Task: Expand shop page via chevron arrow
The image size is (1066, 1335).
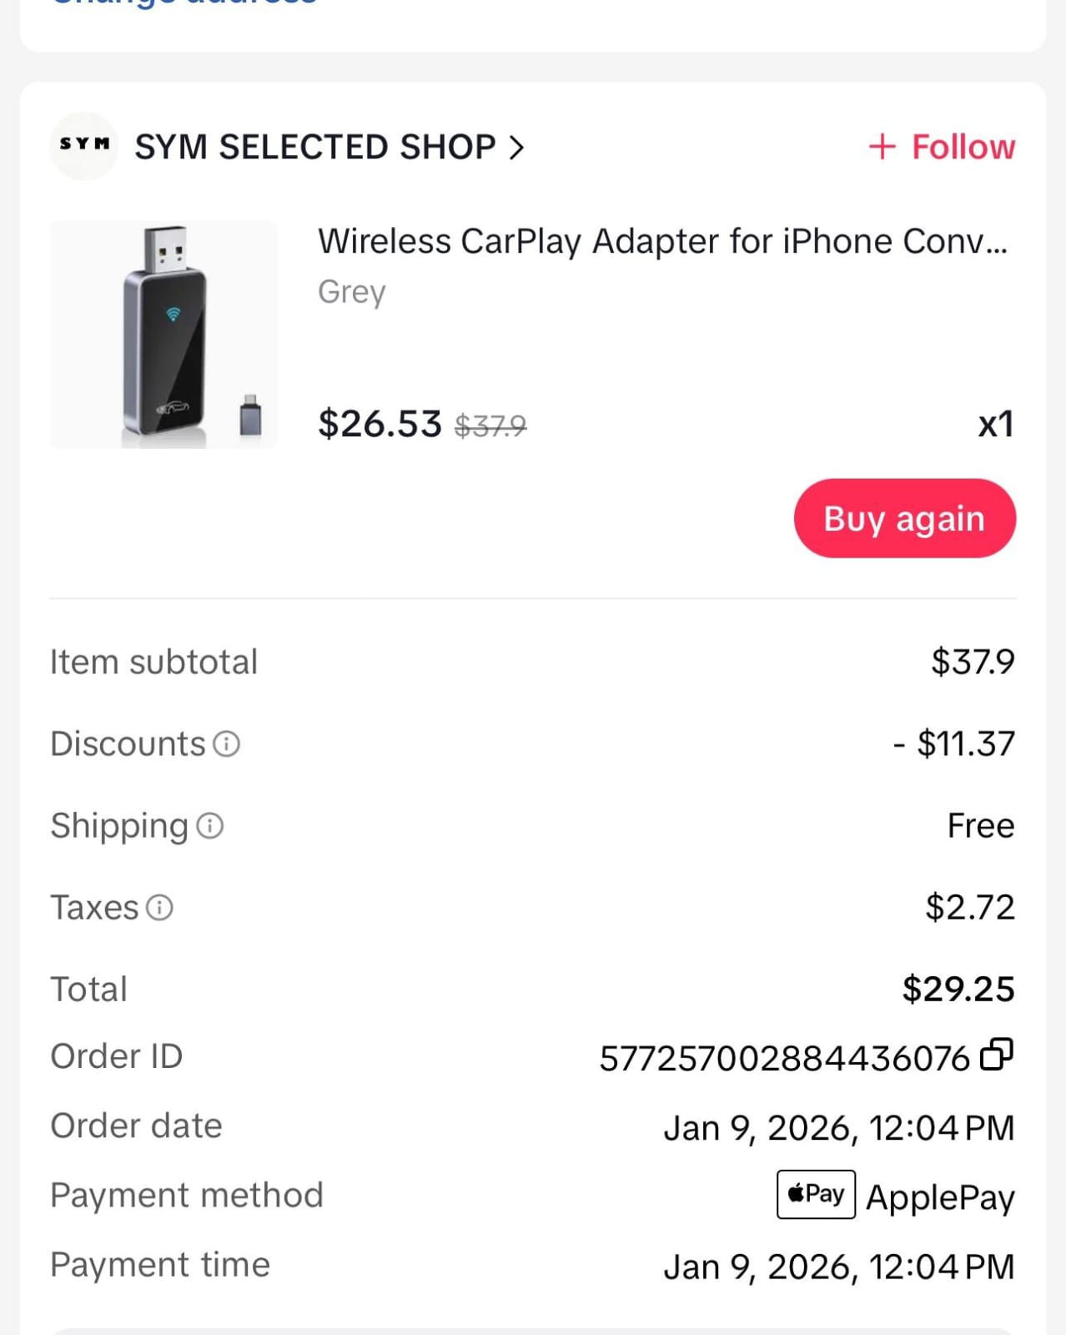Action: [x=517, y=148]
